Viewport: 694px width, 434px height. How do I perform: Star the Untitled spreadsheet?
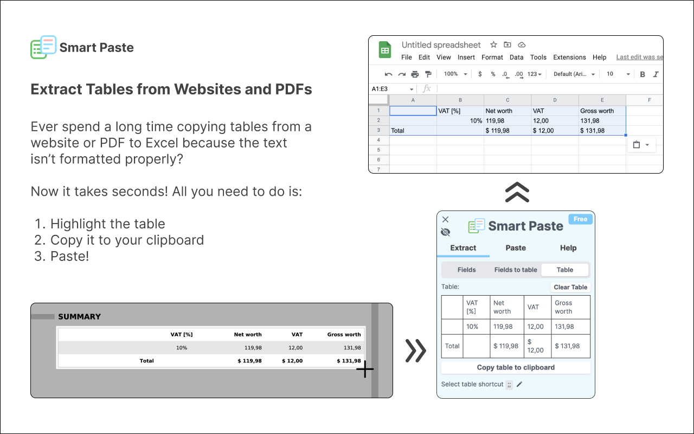click(493, 45)
